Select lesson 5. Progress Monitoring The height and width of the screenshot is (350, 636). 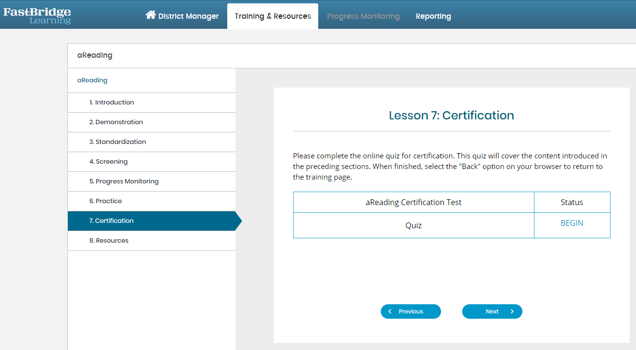tap(152, 181)
